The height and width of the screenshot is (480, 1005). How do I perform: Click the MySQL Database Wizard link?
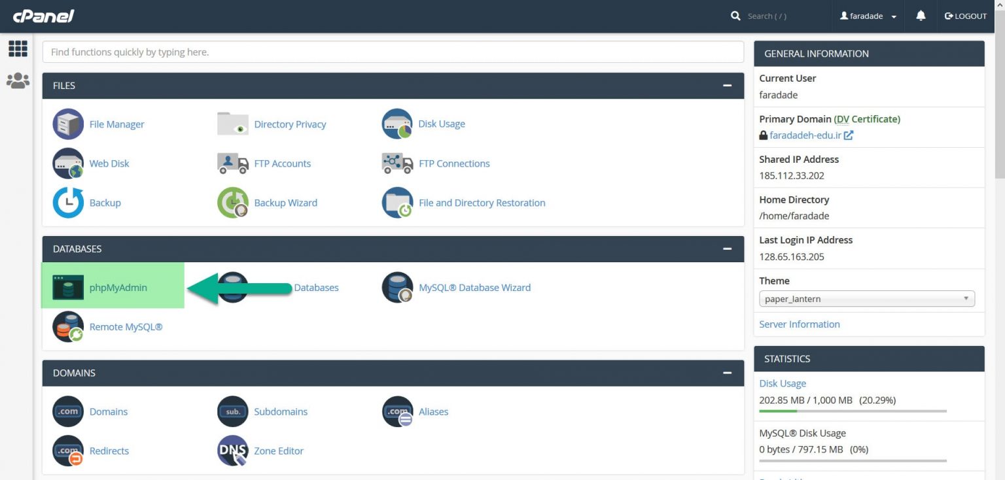[474, 288]
